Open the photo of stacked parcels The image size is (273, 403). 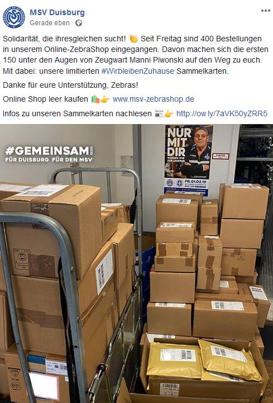pos(136,264)
